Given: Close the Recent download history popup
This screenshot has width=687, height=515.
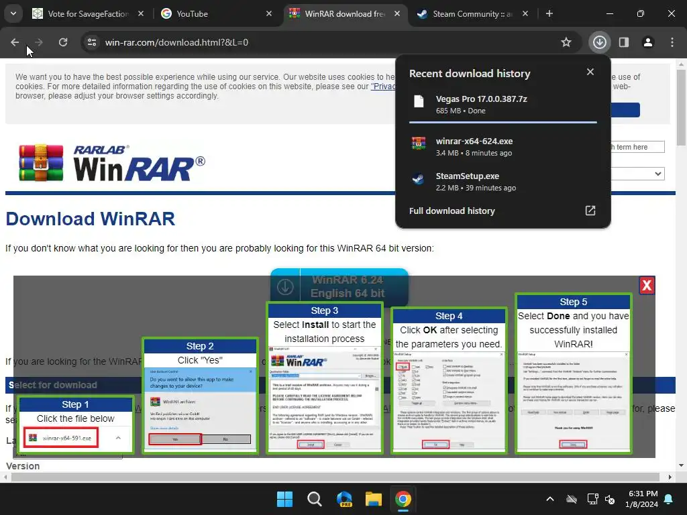Looking at the screenshot, I should coord(590,72).
